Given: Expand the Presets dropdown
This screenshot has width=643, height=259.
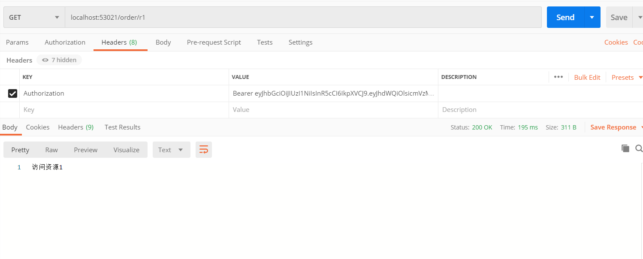Looking at the screenshot, I should click(x=627, y=77).
